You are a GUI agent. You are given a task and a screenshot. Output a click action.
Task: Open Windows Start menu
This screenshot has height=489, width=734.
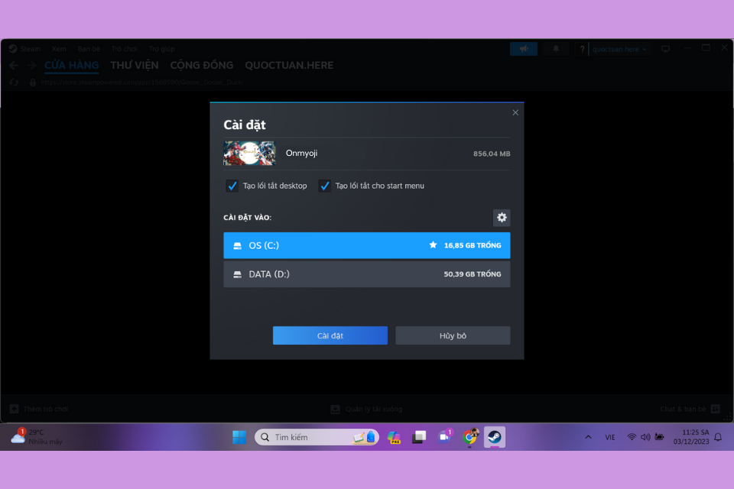click(239, 437)
